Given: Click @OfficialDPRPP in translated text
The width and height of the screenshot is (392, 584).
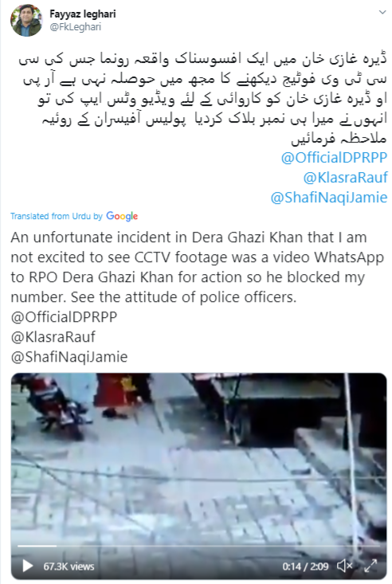Looking at the screenshot, I should (64, 317).
